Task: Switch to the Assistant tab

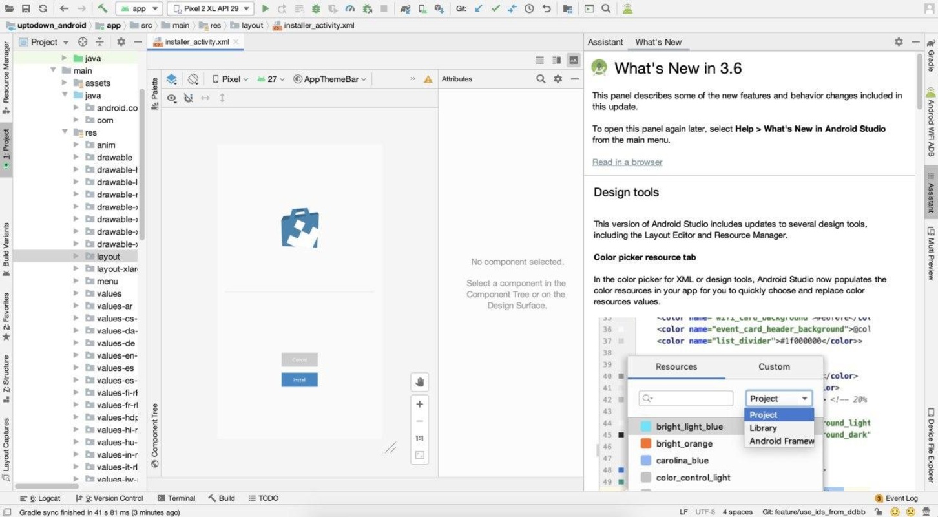Action: click(x=605, y=42)
